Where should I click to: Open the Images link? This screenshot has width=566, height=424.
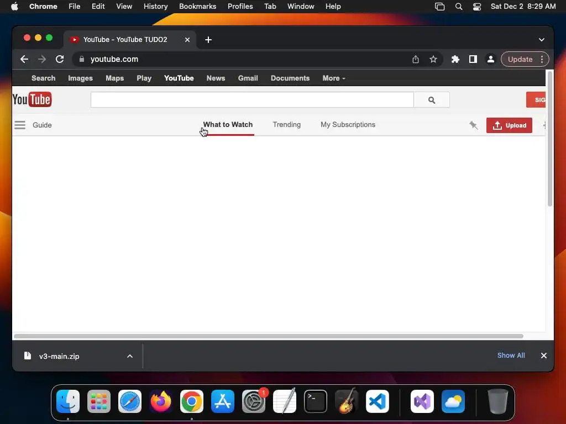point(81,78)
